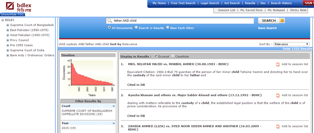314x133 pixels.
Task: Click the magnifier icon in search box
Action: (109, 21)
